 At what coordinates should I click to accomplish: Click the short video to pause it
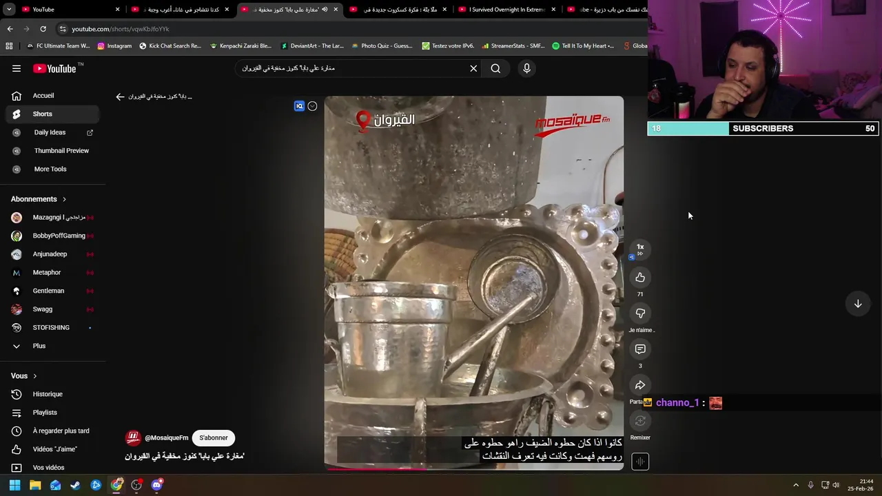[474, 282]
